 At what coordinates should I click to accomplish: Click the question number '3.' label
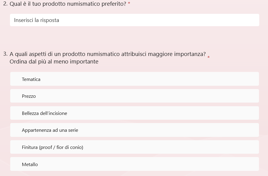coord(5,54)
